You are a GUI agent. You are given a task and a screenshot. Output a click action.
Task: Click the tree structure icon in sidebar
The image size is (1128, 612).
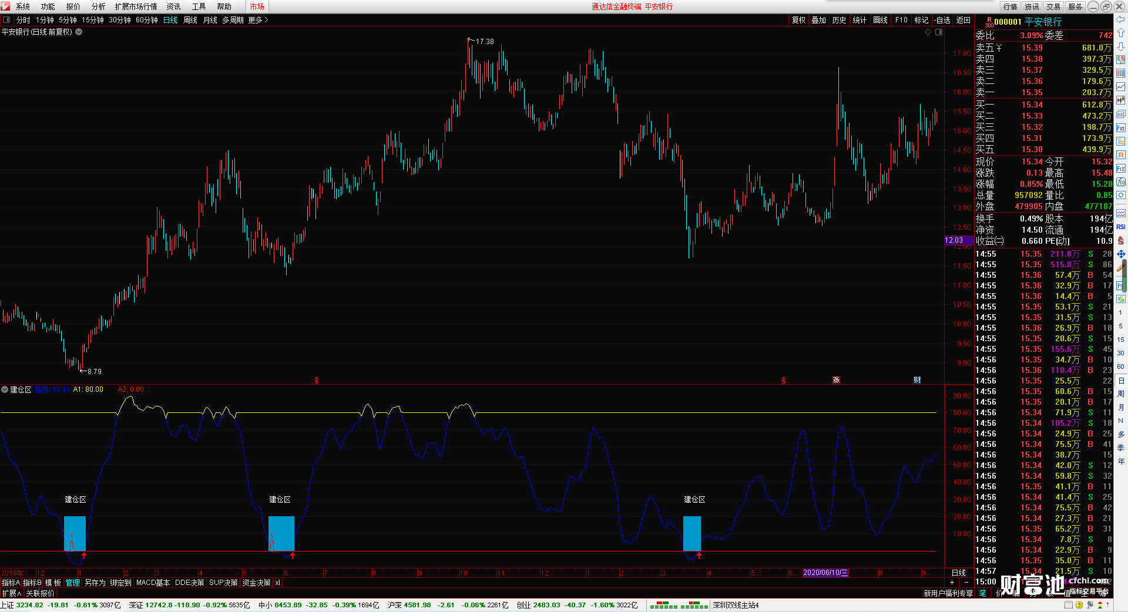[x=1121, y=142]
